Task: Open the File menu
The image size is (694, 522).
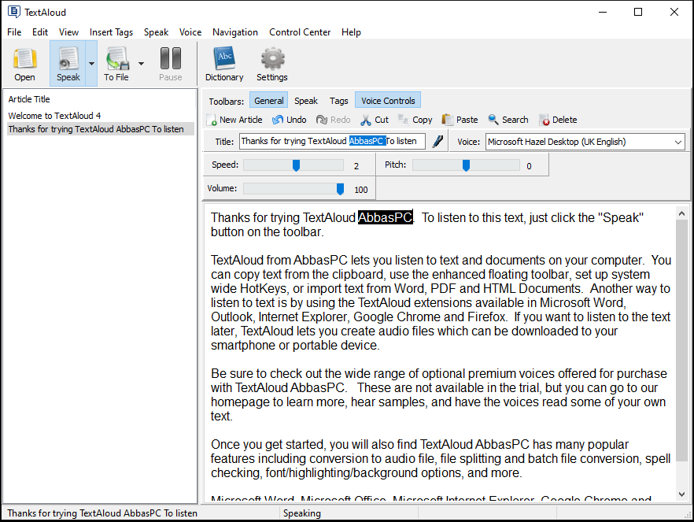Action: [14, 32]
